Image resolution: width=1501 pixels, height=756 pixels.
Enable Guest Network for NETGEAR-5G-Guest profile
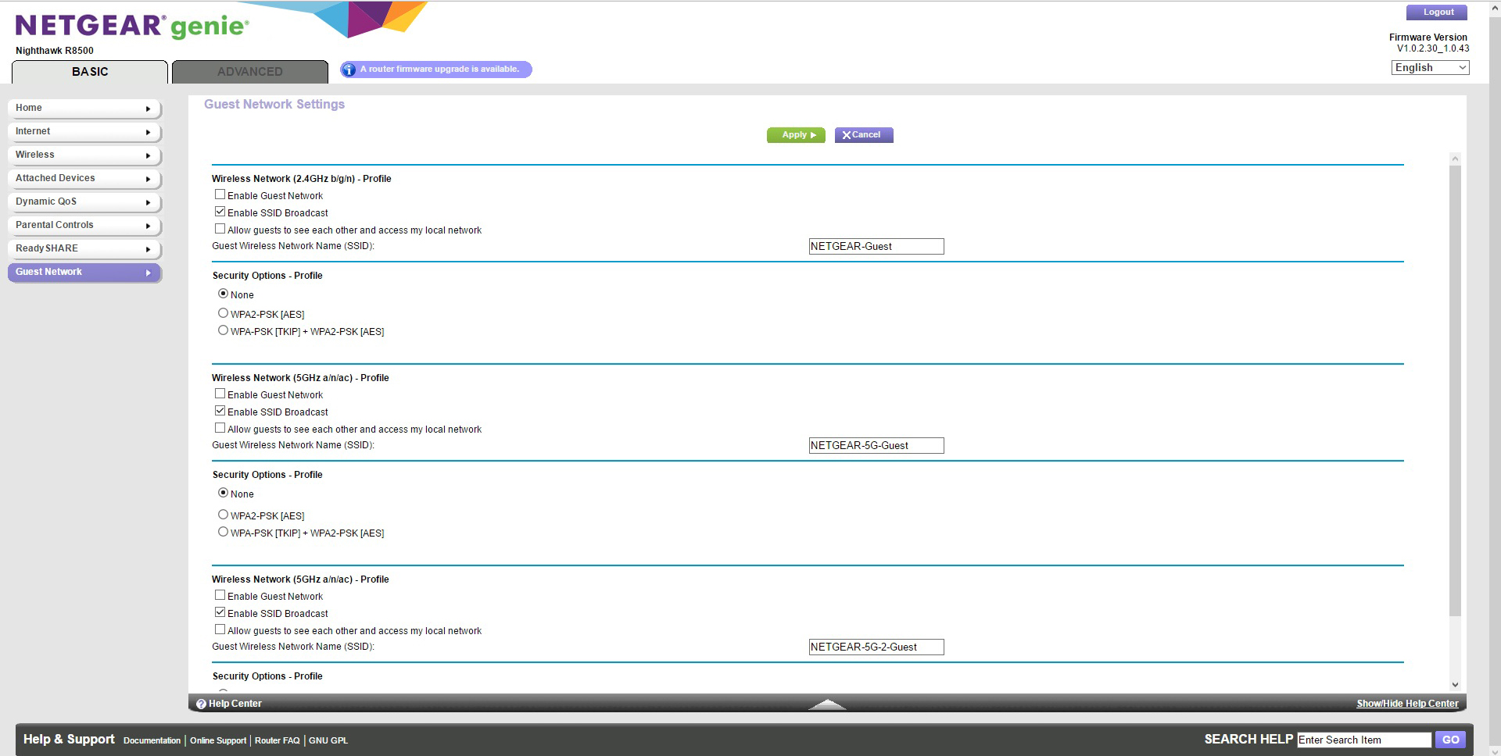pos(220,394)
